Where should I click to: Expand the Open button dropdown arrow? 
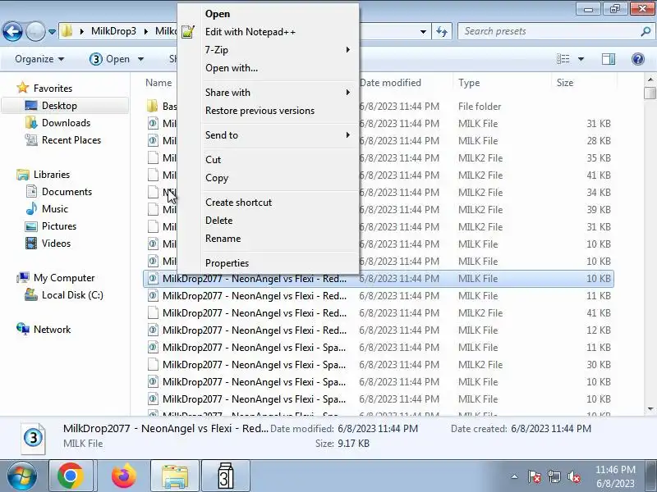pyautogui.click(x=140, y=59)
